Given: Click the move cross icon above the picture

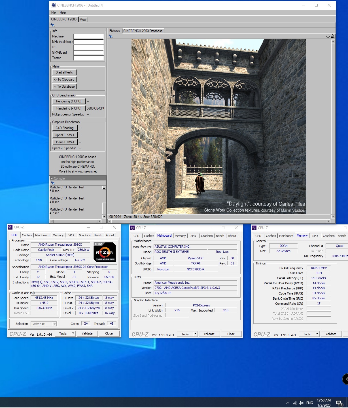Looking at the screenshot, I should [x=328, y=36].
